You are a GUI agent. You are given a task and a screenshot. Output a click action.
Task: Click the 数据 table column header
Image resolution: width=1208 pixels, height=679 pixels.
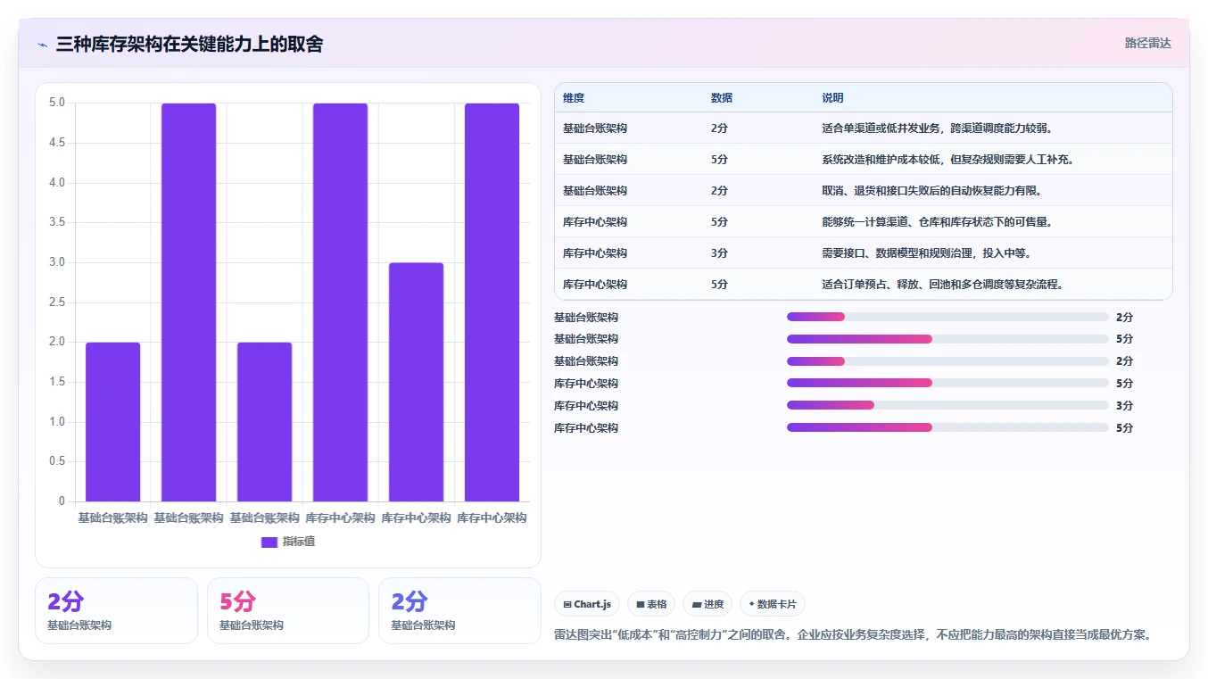[722, 98]
